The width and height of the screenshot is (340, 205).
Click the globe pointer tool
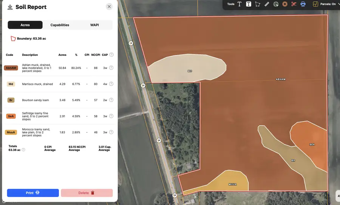click(x=276, y=4)
